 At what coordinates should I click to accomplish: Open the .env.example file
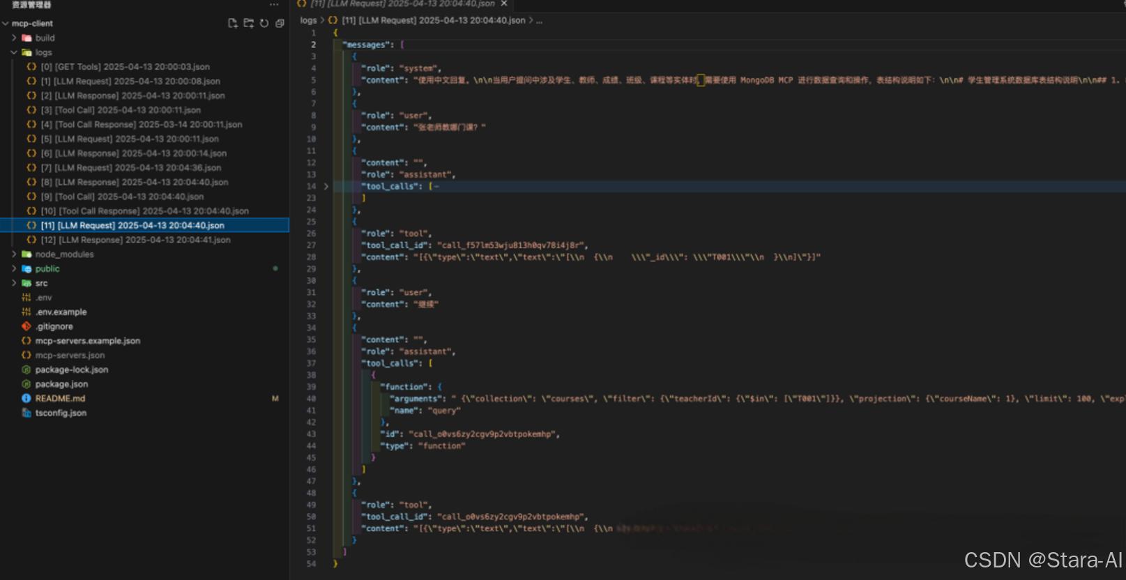(x=61, y=312)
